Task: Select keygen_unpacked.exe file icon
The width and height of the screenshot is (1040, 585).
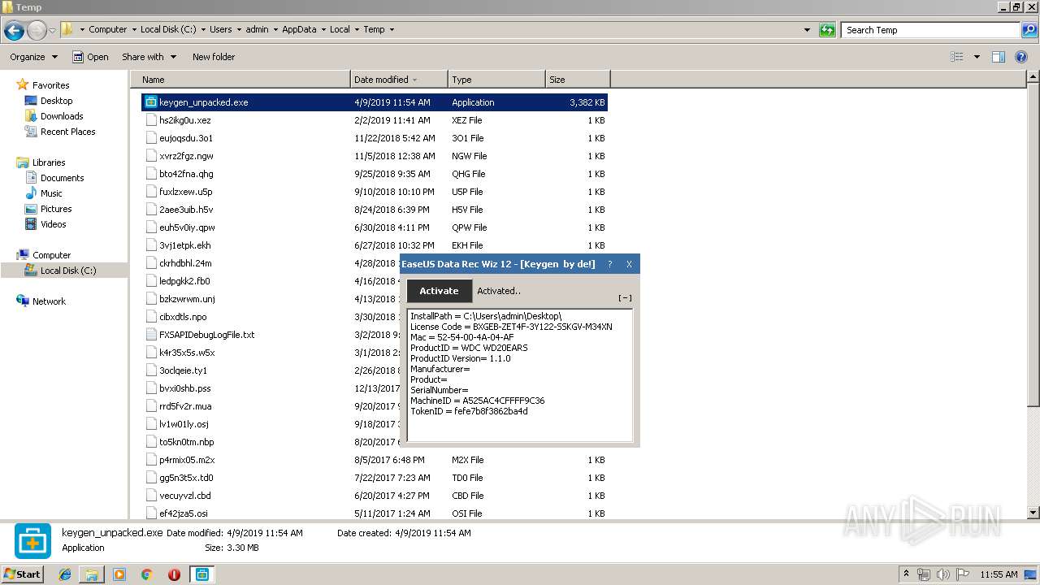Action: [150, 102]
